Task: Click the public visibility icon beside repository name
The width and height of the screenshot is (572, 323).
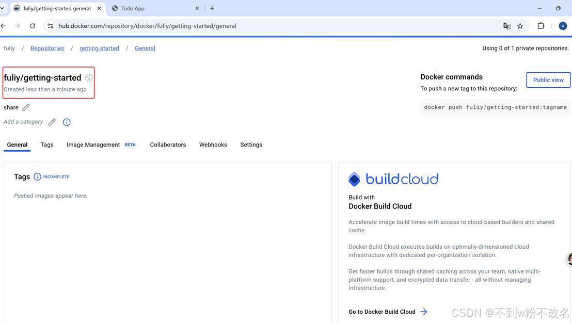Action: pyautogui.click(x=89, y=77)
